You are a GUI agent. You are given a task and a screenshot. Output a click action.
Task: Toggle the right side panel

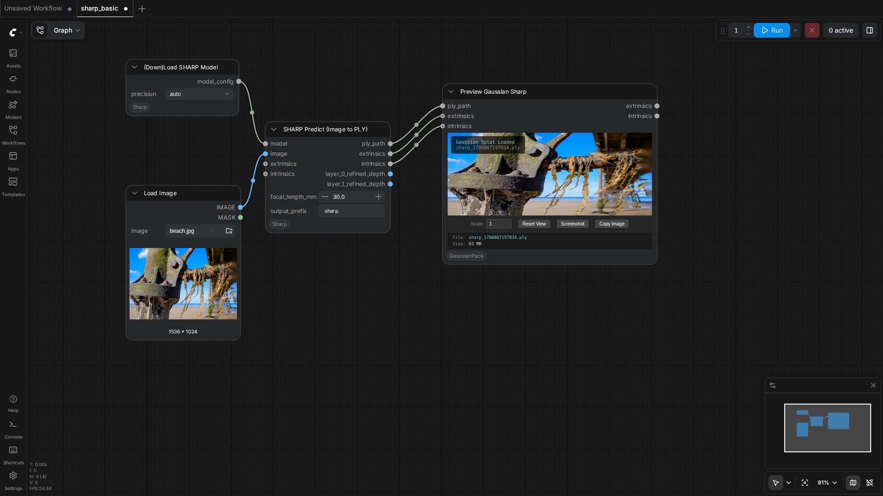click(870, 30)
